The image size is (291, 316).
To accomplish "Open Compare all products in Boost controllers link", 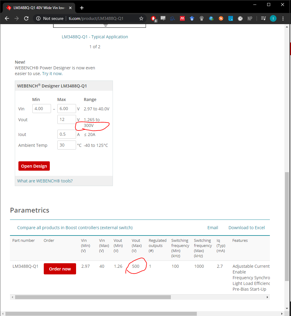I will pos(75,228).
